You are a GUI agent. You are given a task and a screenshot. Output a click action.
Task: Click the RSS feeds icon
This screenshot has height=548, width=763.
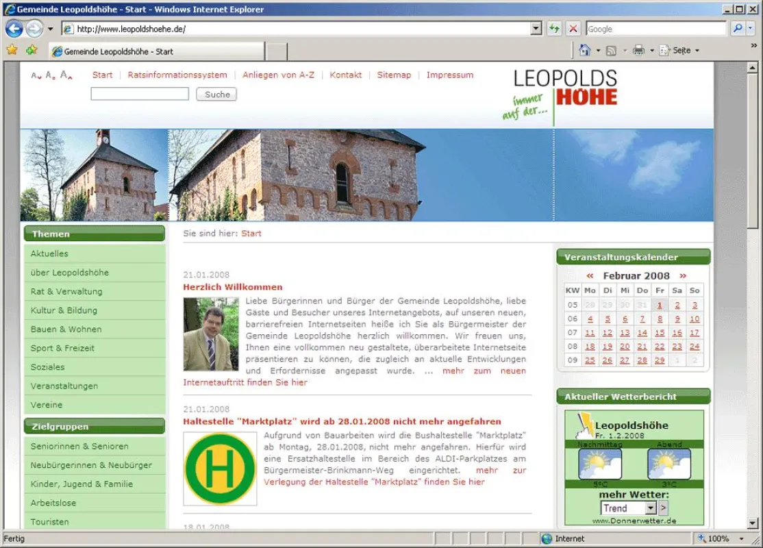[611, 51]
